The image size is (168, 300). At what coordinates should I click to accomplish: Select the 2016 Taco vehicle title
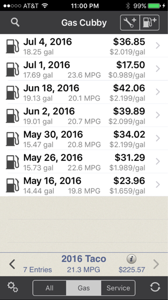[x=84, y=259]
